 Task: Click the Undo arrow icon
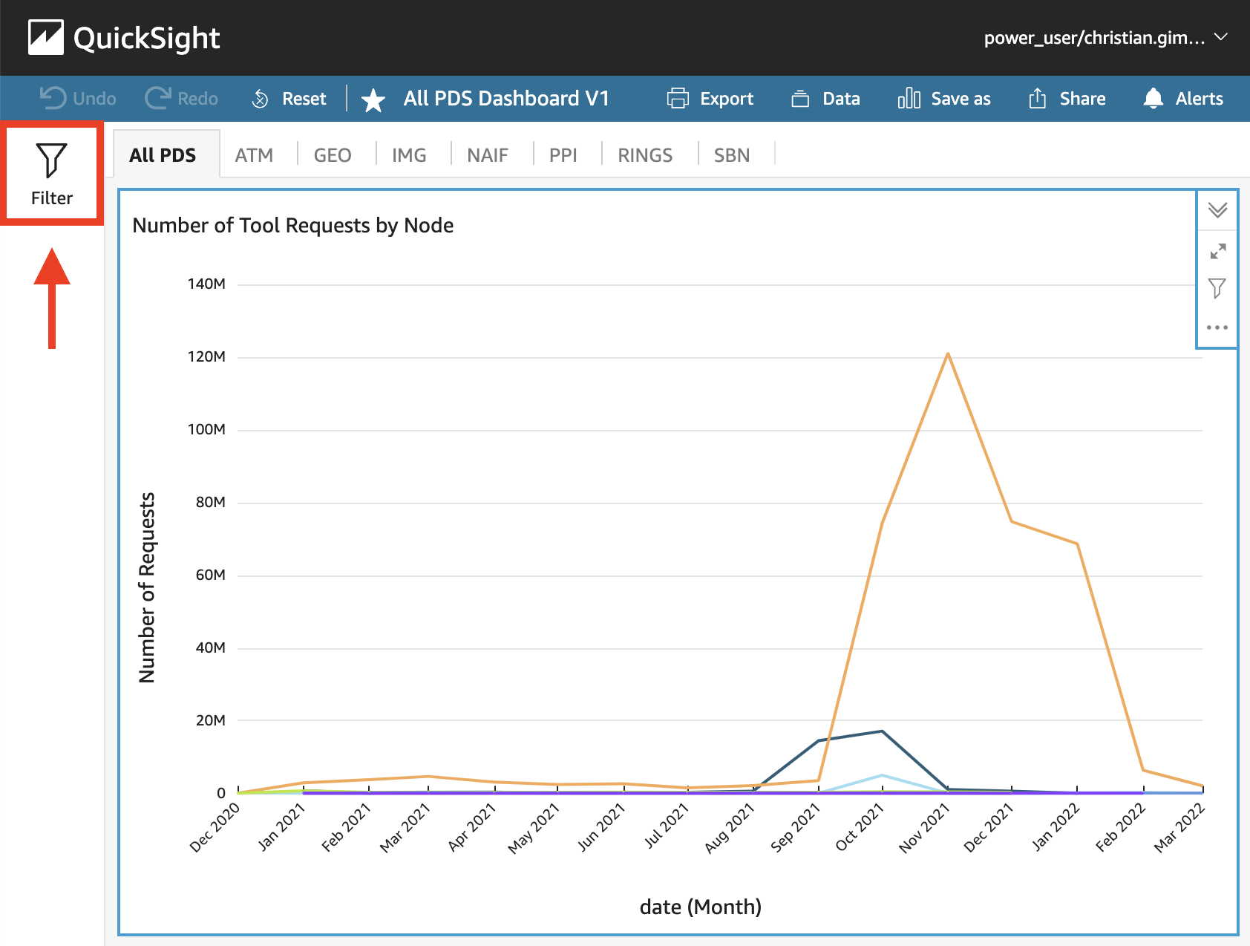click(x=53, y=98)
